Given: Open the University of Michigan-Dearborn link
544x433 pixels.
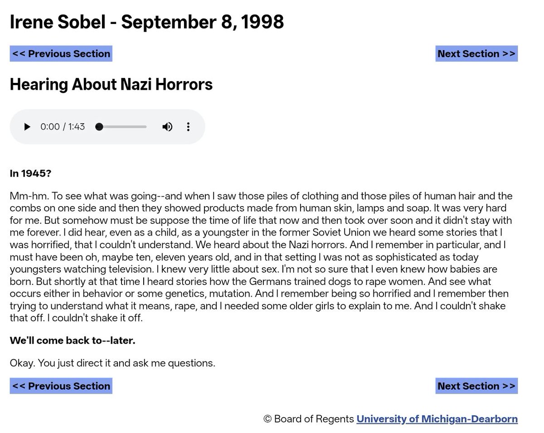Looking at the screenshot, I should [437, 419].
